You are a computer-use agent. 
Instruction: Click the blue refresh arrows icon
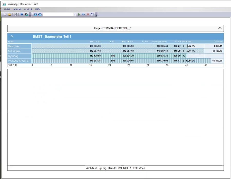(83, 14)
